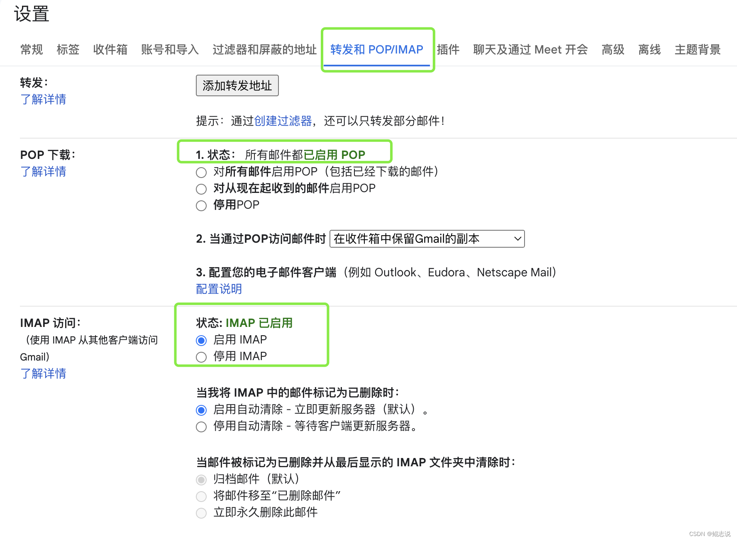
Task: Click the 添加转发地址 button
Action: (237, 85)
